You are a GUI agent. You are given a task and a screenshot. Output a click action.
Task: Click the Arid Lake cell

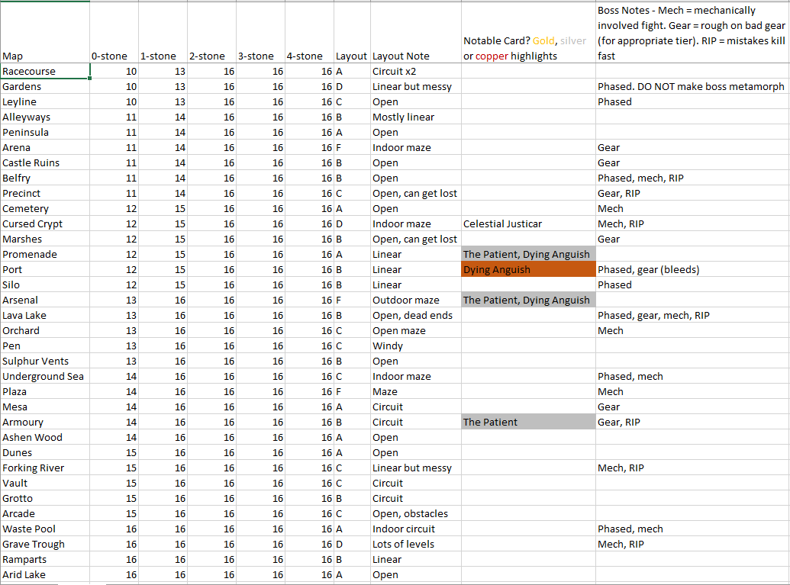pos(45,575)
